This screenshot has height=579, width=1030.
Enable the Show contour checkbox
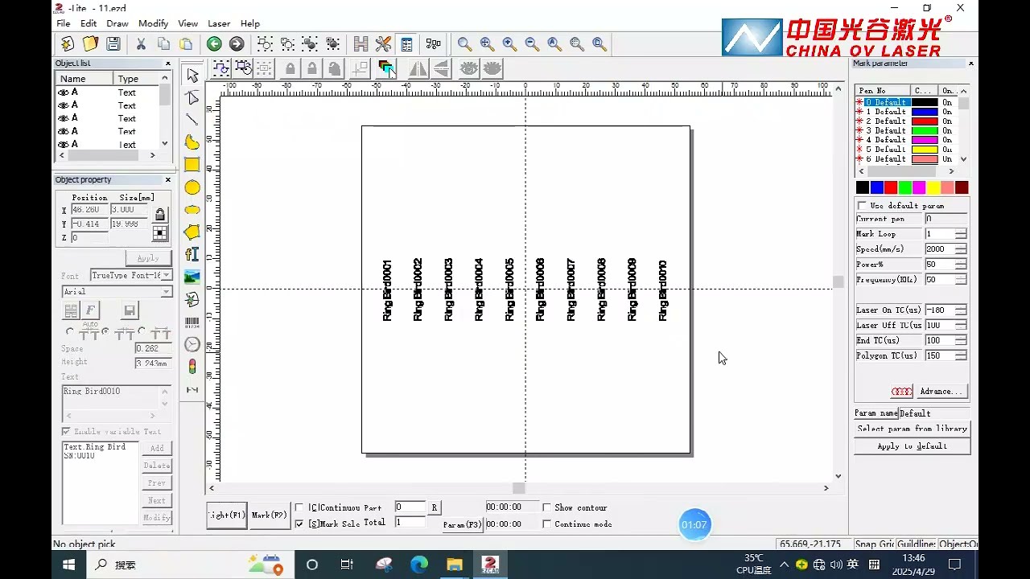click(x=547, y=507)
